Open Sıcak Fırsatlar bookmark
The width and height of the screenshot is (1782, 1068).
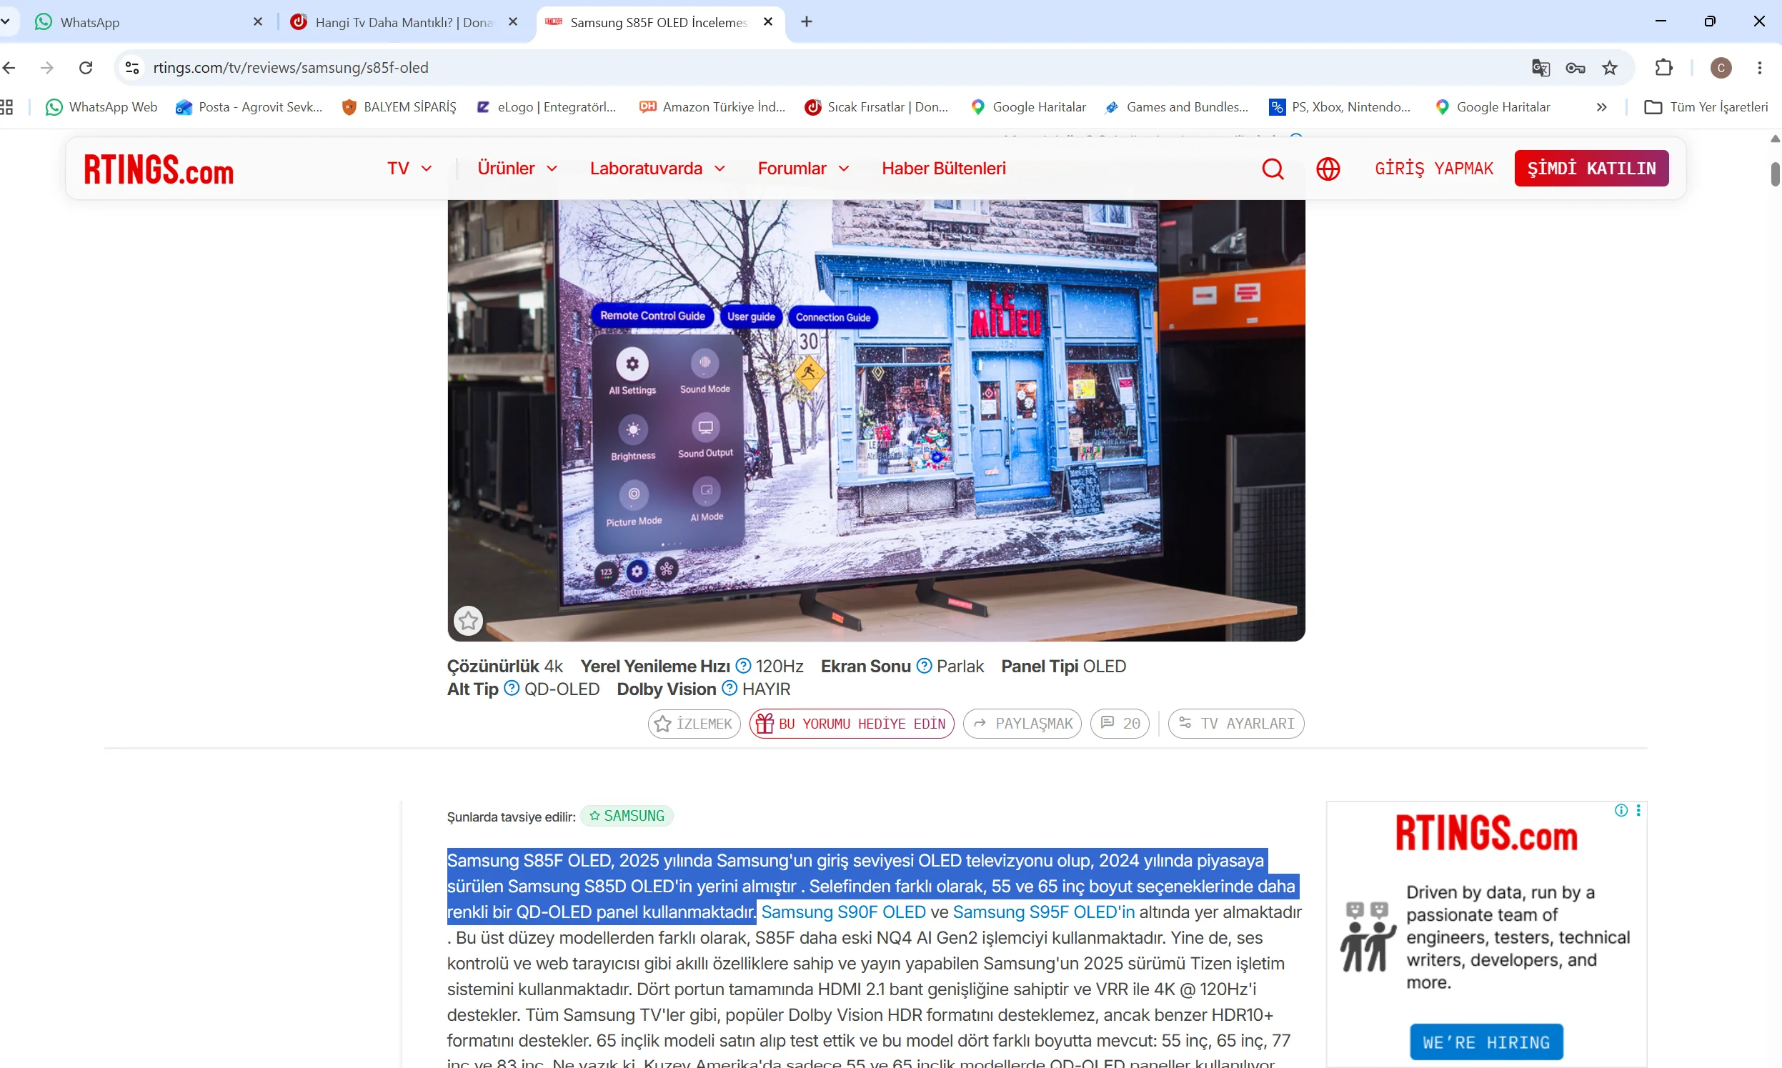[x=877, y=107]
